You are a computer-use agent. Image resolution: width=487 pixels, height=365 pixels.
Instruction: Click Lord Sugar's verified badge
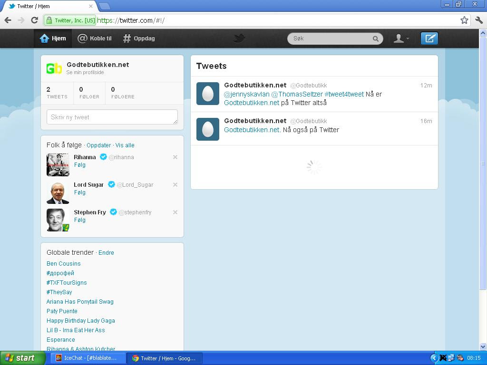(x=111, y=184)
